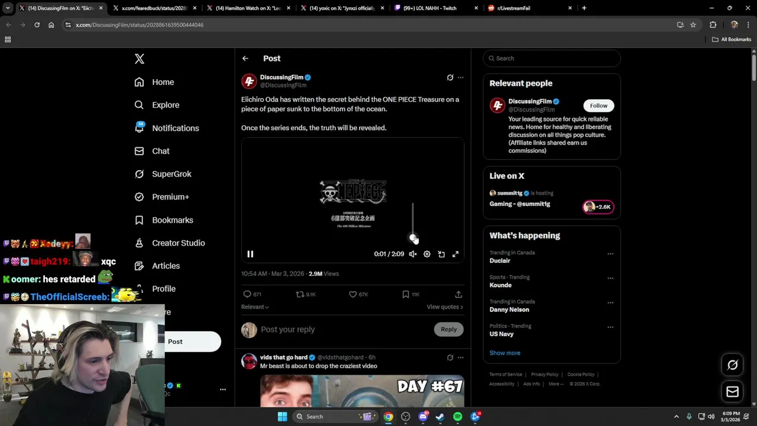Open the Windows Start menu
Screen dimensions: 757x426
click(283, 417)
